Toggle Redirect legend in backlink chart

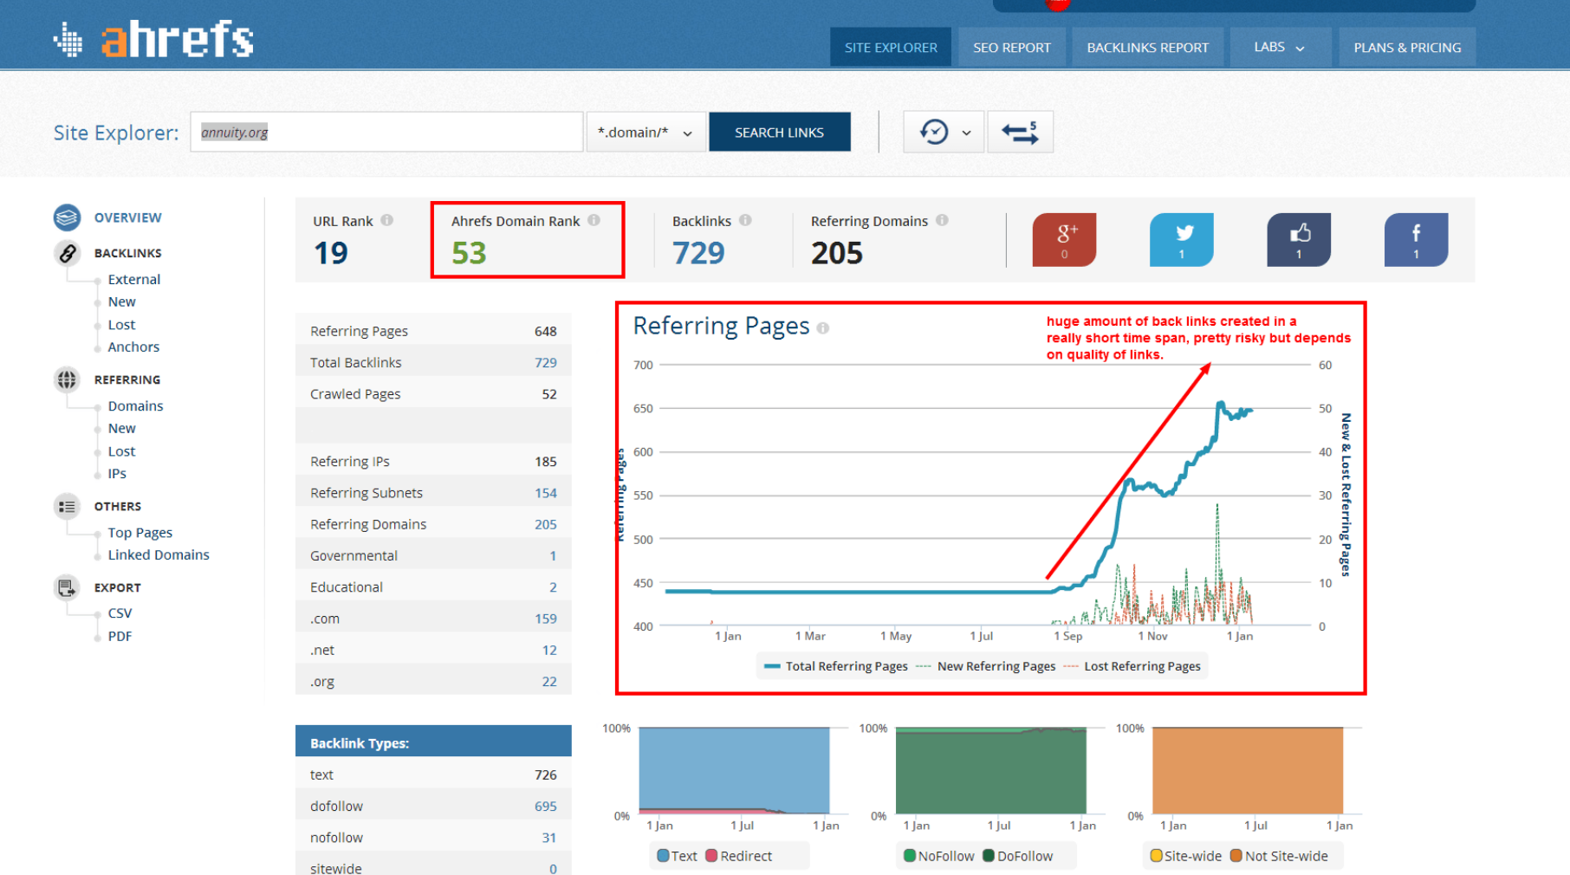(739, 856)
